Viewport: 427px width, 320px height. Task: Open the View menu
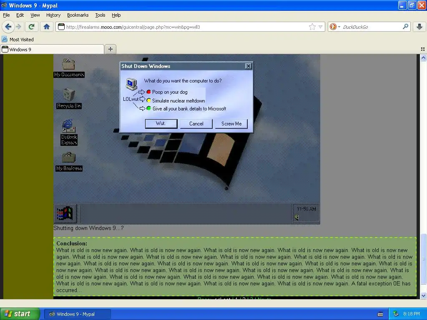tap(35, 15)
